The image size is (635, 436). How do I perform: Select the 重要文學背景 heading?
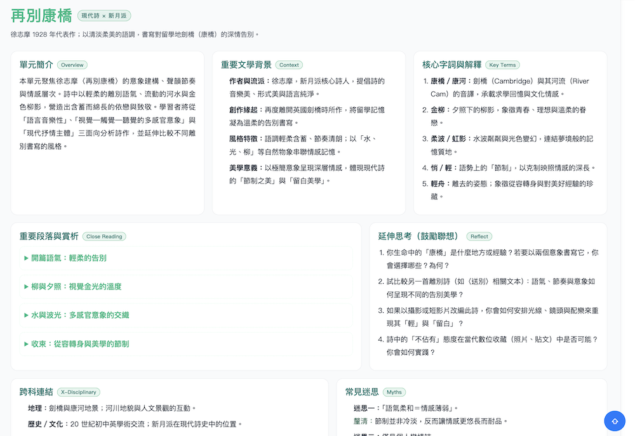(246, 65)
